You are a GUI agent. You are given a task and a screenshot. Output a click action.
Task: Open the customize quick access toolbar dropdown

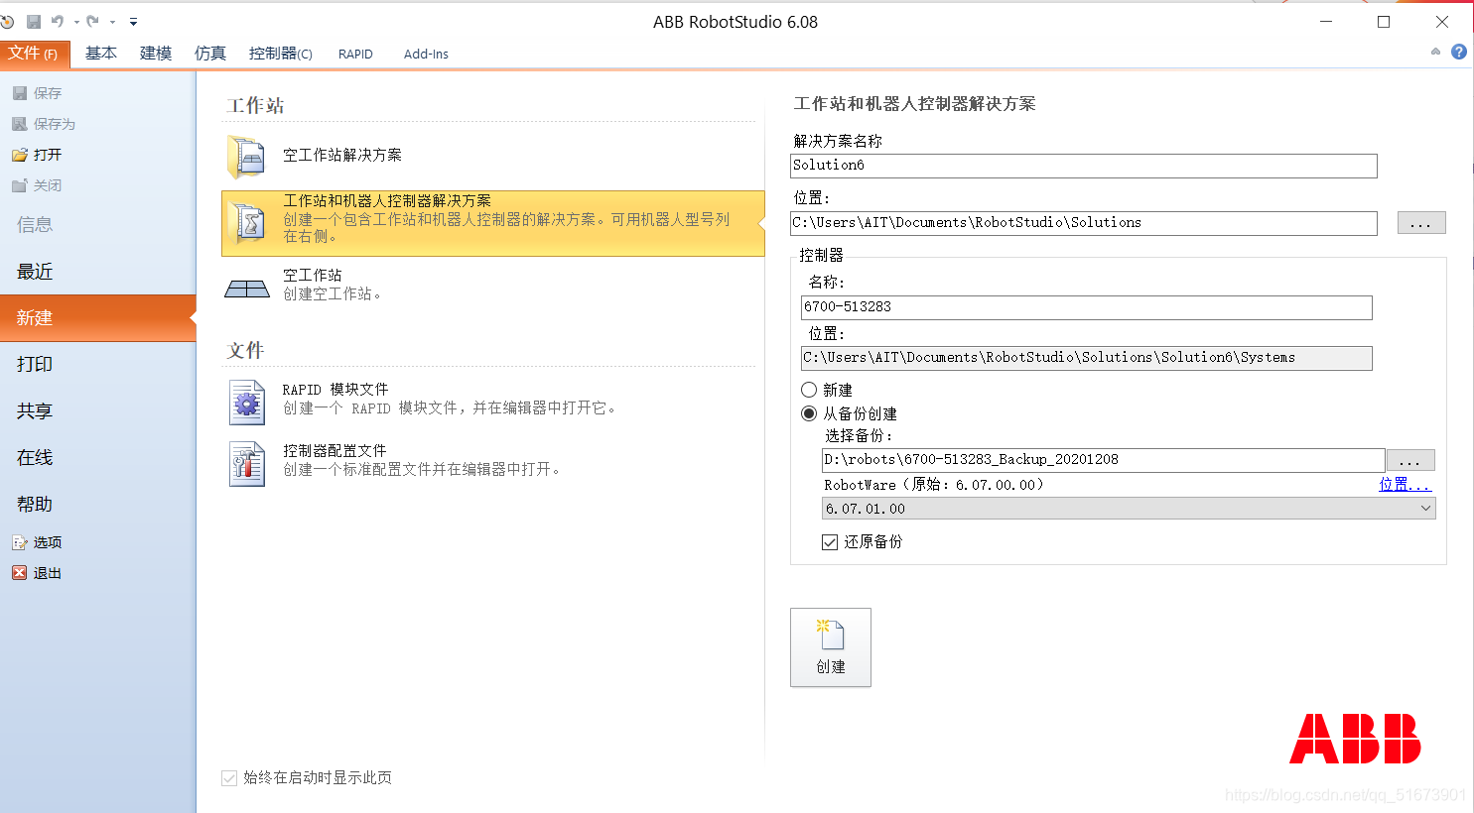point(133,22)
